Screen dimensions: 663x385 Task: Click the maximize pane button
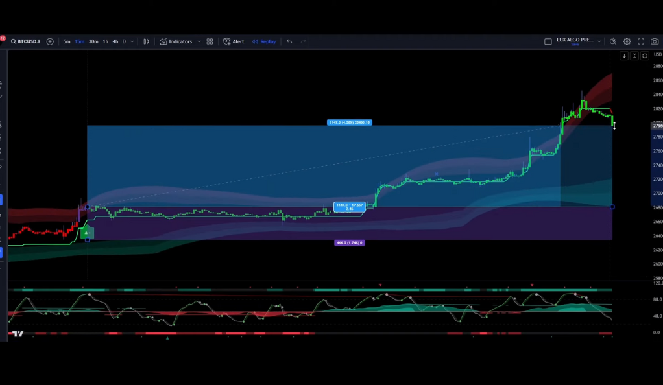pos(644,56)
